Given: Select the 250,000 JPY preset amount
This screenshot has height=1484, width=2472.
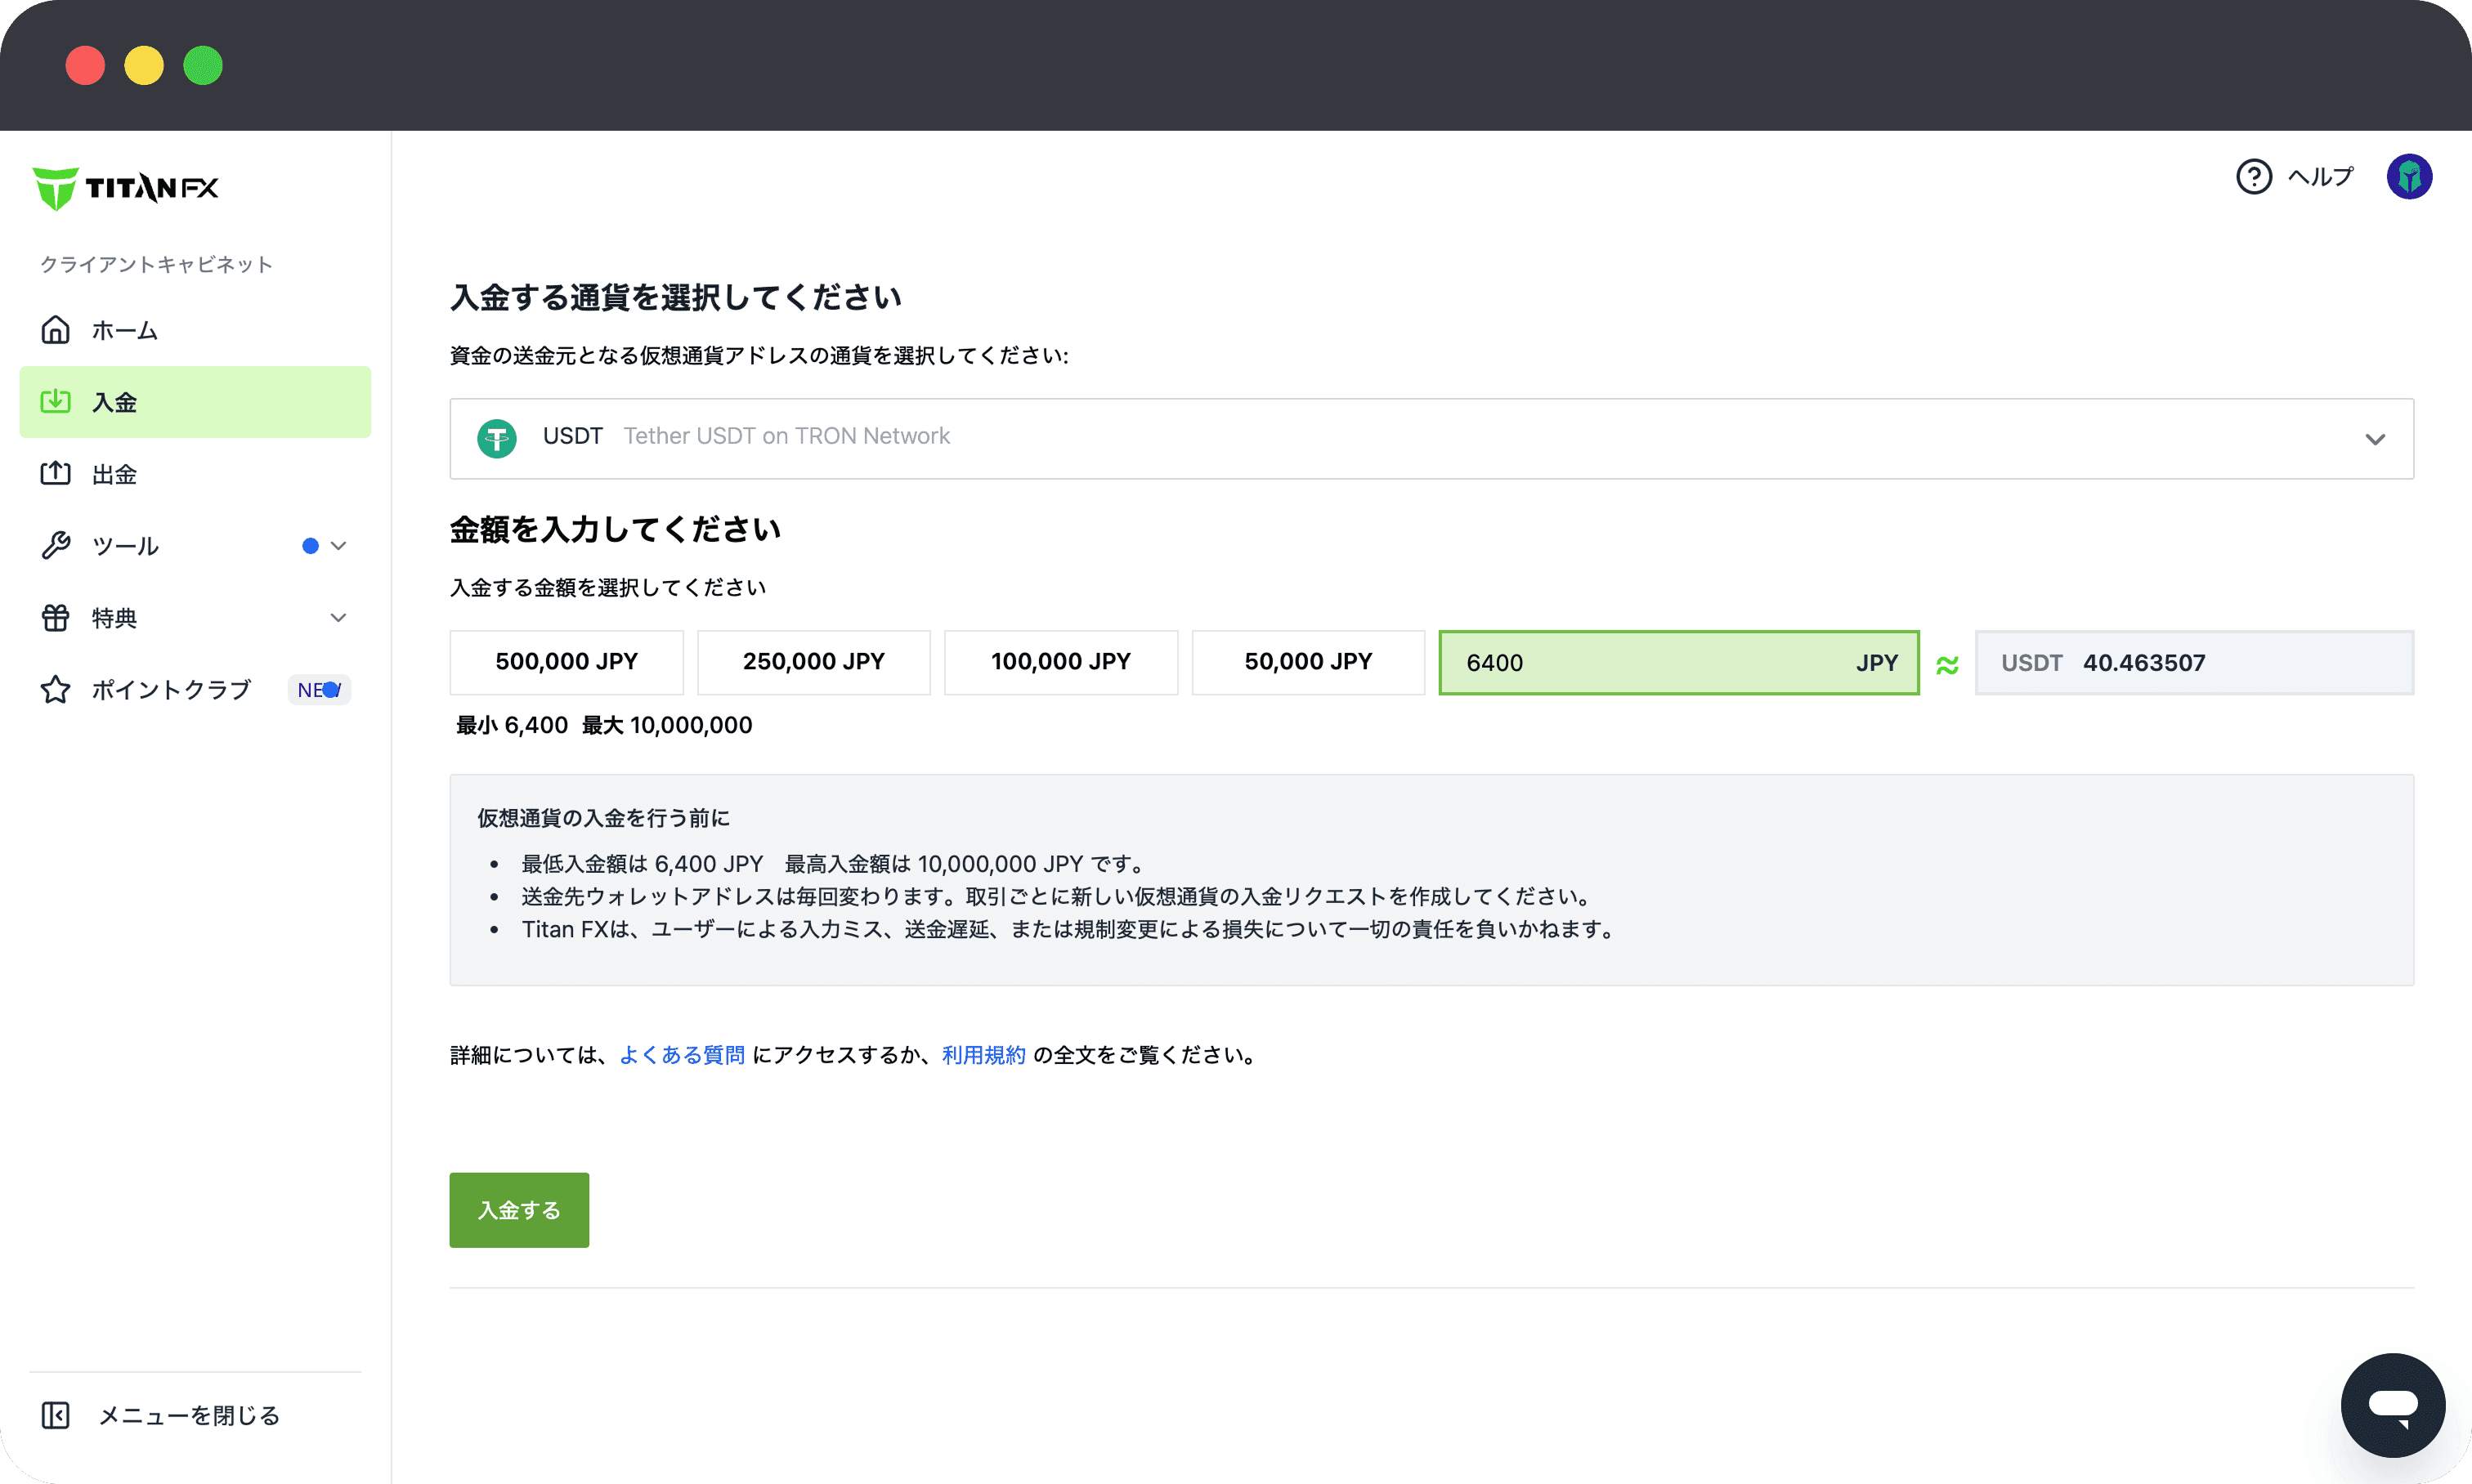Looking at the screenshot, I should pos(813,662).
